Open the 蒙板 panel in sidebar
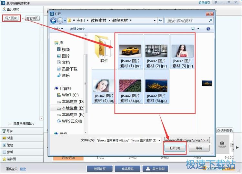 22,152
